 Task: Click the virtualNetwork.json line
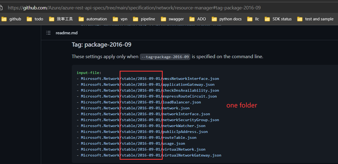pyautogui.click(x=141, y=149)
